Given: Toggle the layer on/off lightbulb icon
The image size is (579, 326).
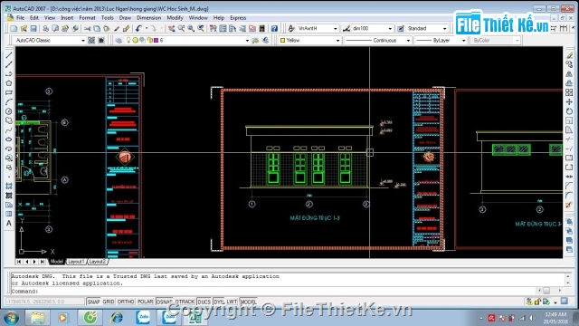Looking at the screenshot, I should (128, 40).
